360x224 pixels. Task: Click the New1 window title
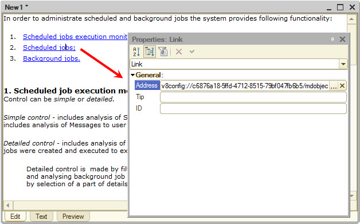16,7
